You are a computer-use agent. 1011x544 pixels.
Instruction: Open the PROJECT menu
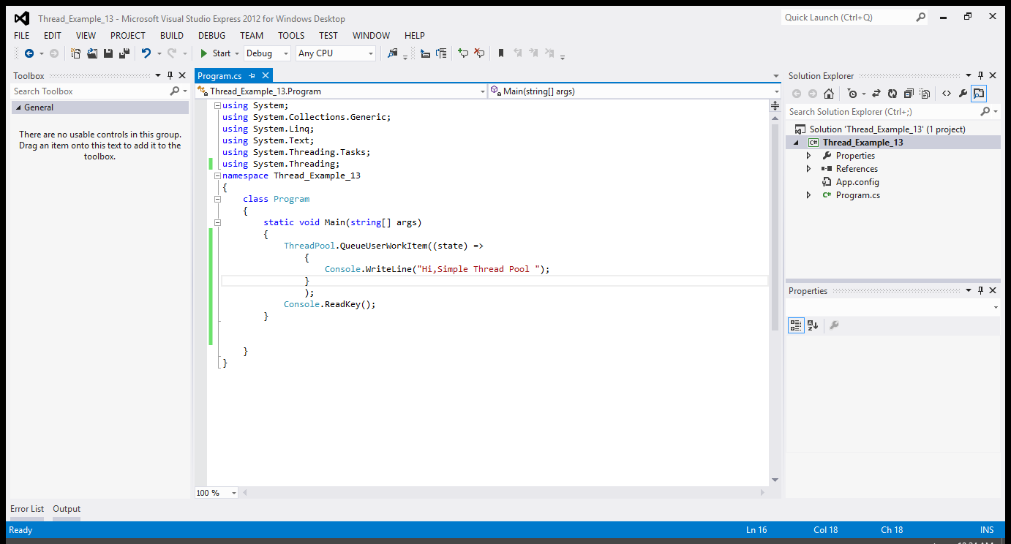(128, 35)
